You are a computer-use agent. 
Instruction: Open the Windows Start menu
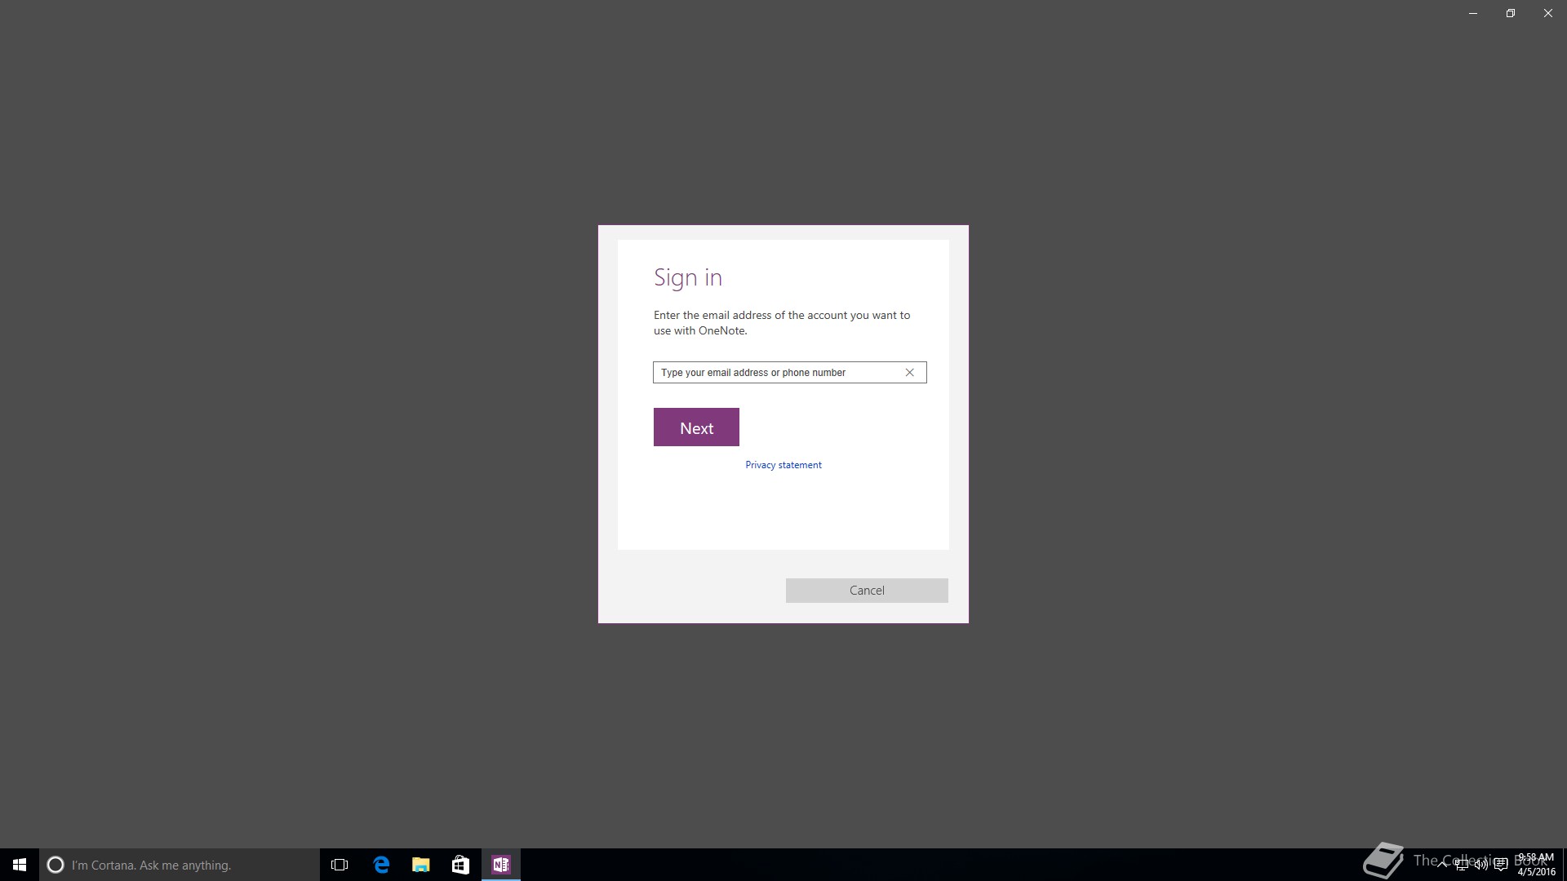point(20,865)
